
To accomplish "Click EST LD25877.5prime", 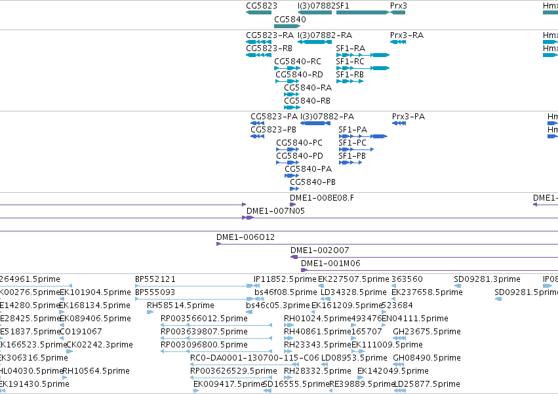I will pos(400,391).
